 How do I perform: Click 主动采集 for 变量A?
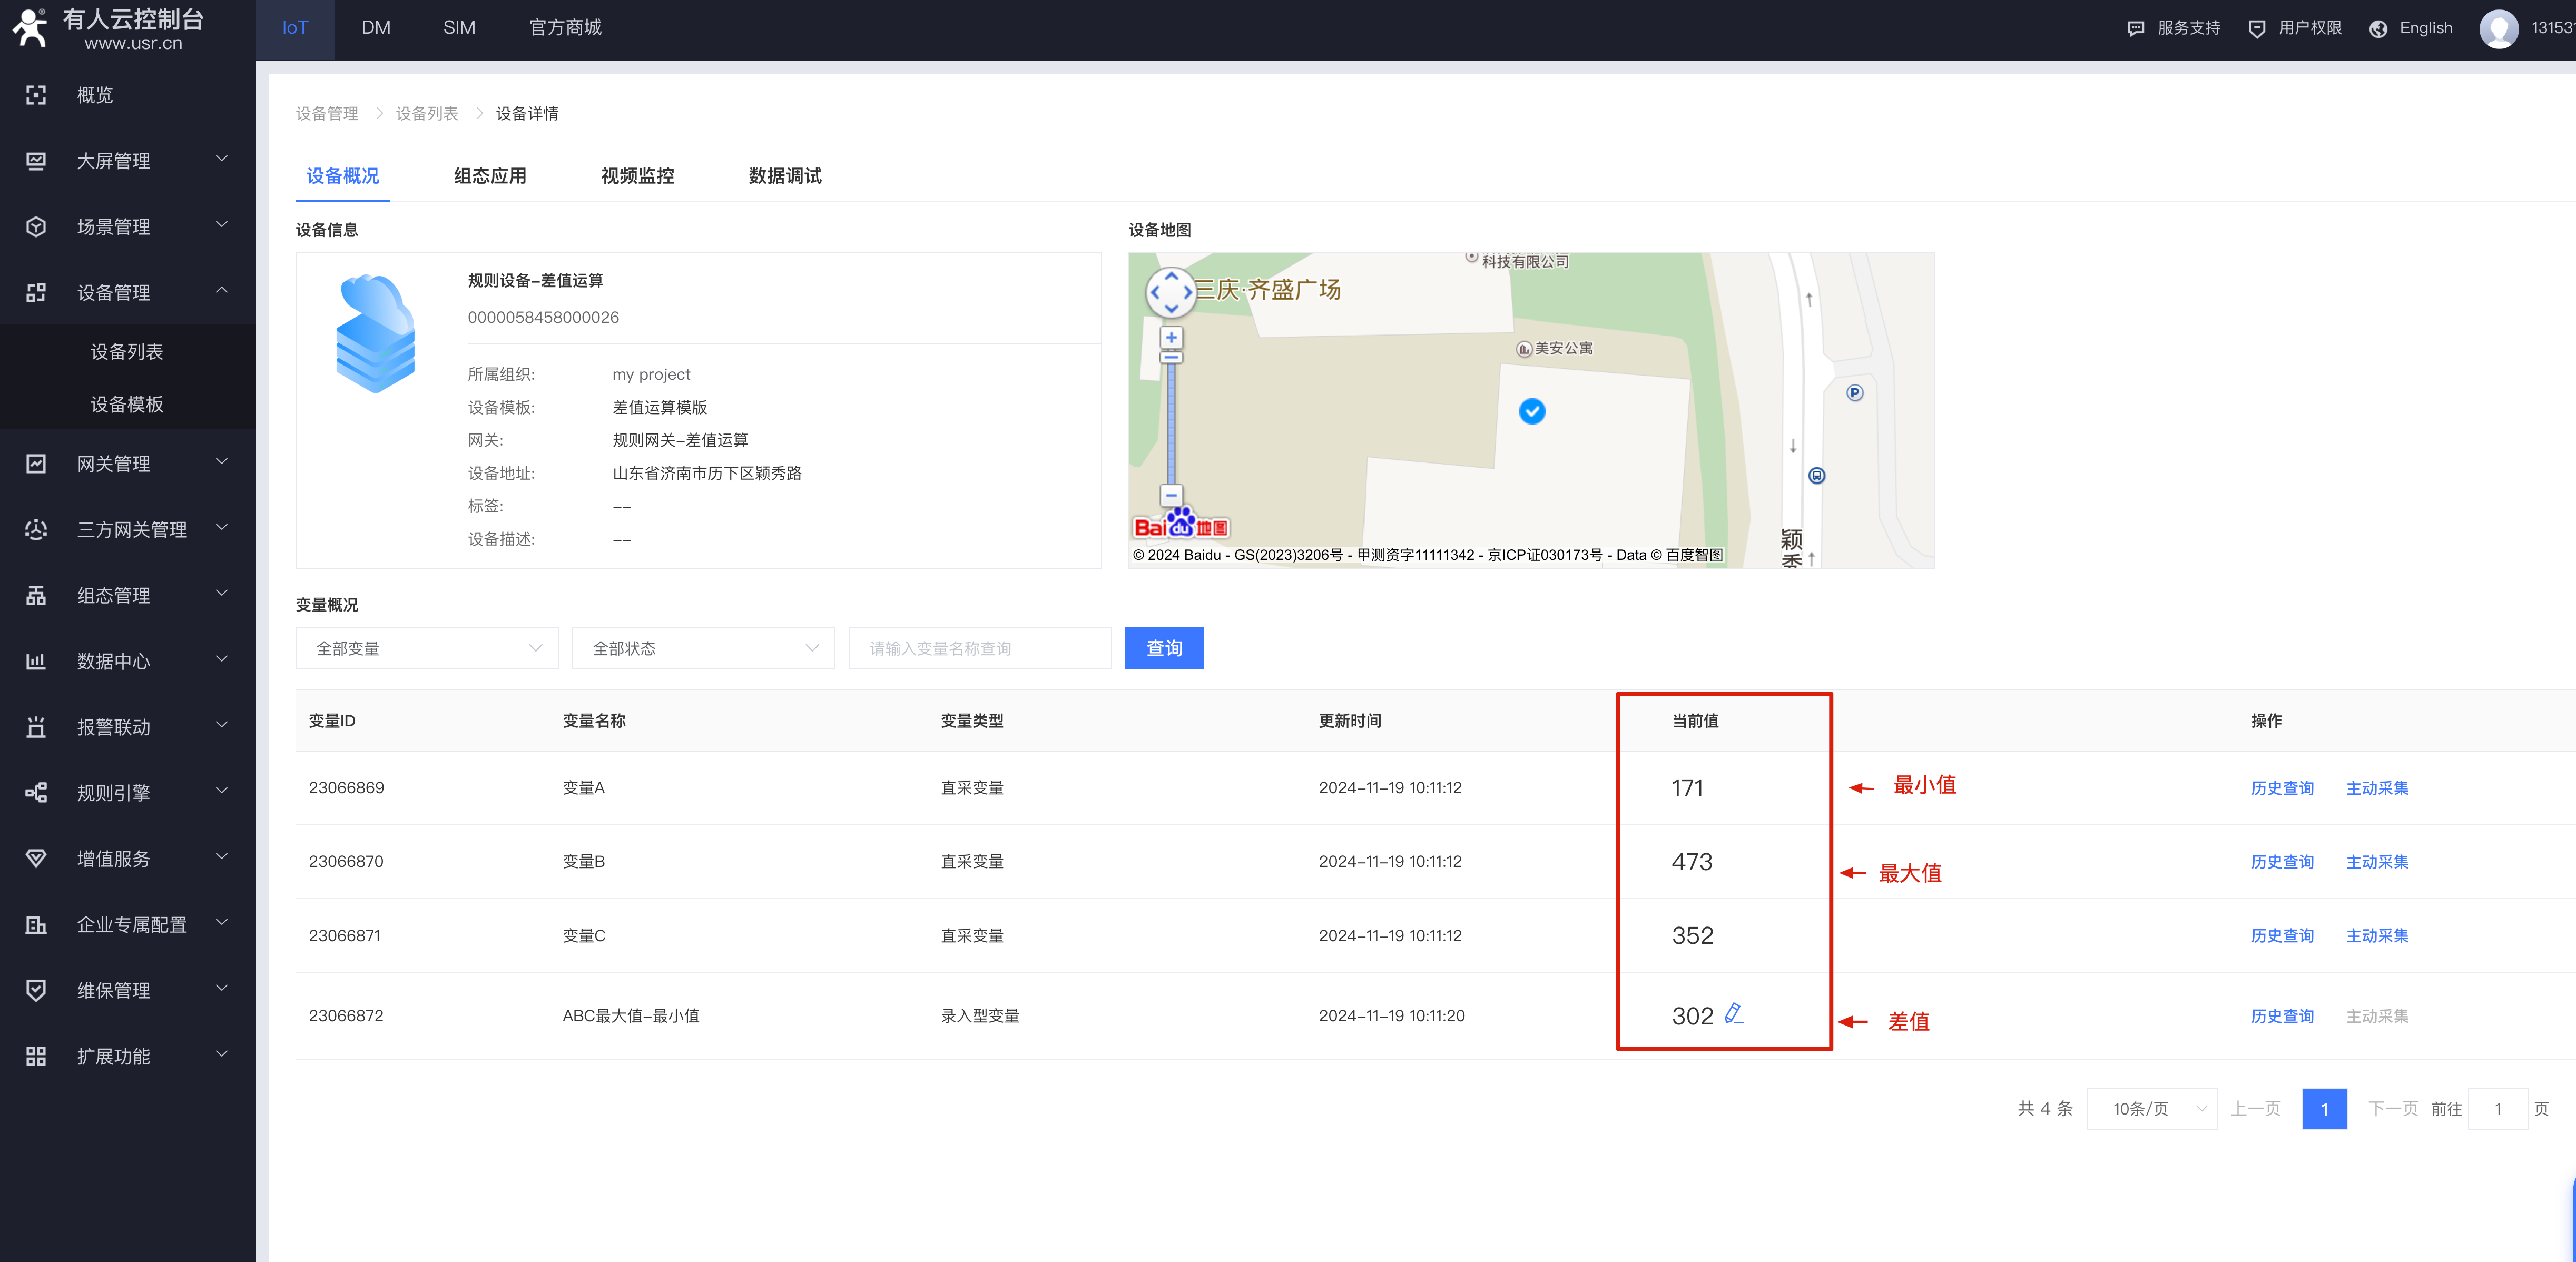[x=2377, y=788]
